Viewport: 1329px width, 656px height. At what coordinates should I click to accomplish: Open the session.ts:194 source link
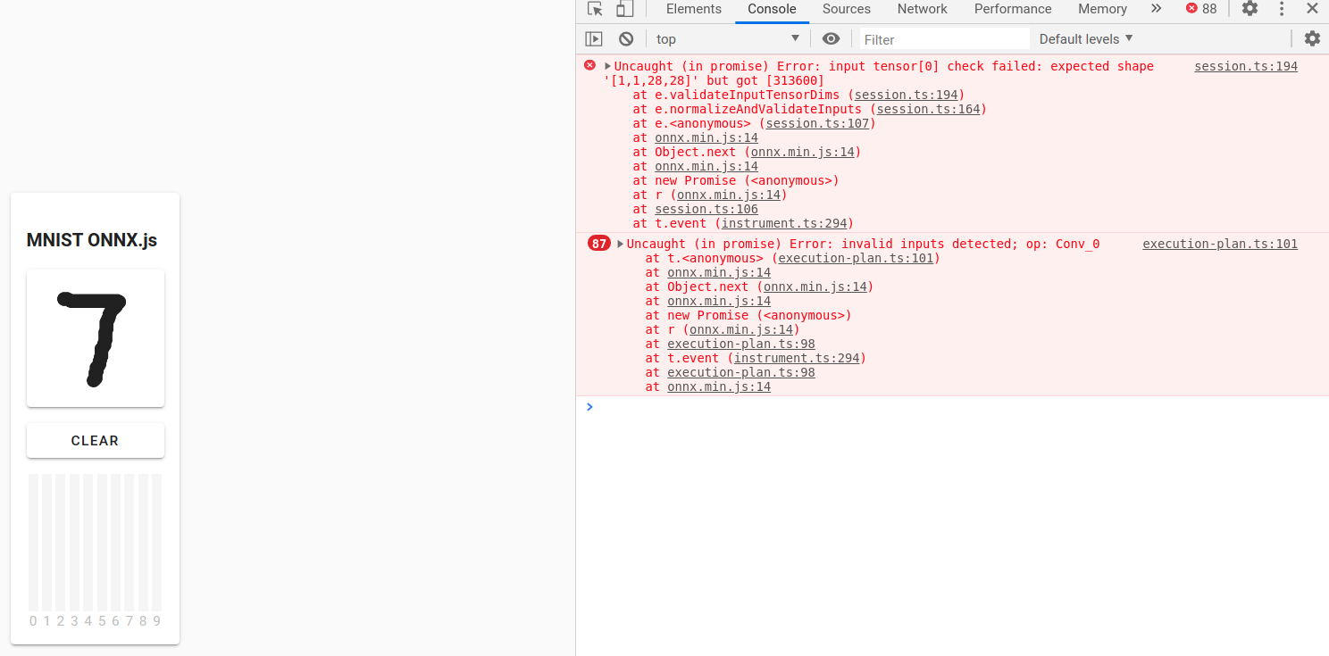pyautogui.click(x=1245, y=65)
